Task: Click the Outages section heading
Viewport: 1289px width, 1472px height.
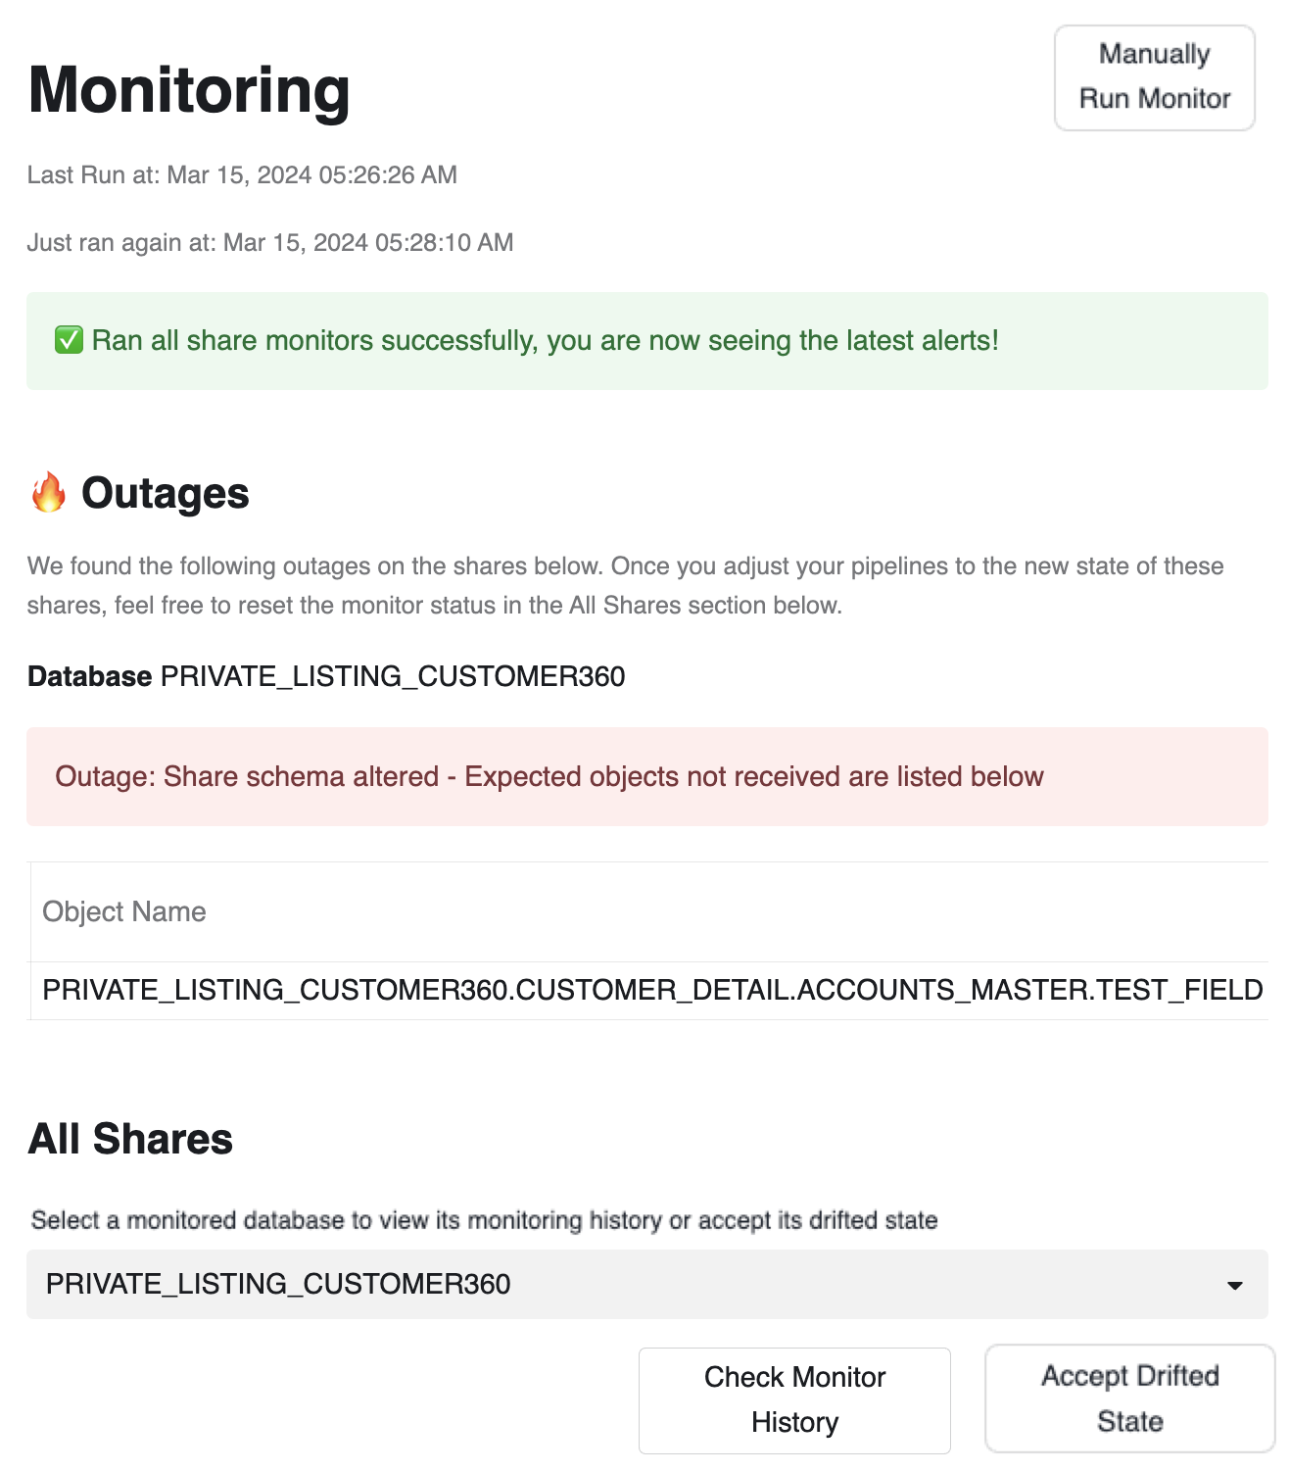Action: pos(166,493)
